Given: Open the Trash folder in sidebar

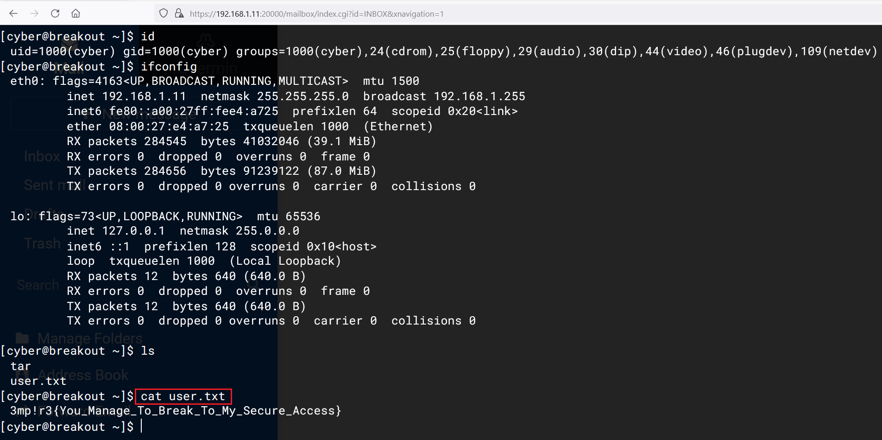Looking at the screenshot, I should click(42, 243).
